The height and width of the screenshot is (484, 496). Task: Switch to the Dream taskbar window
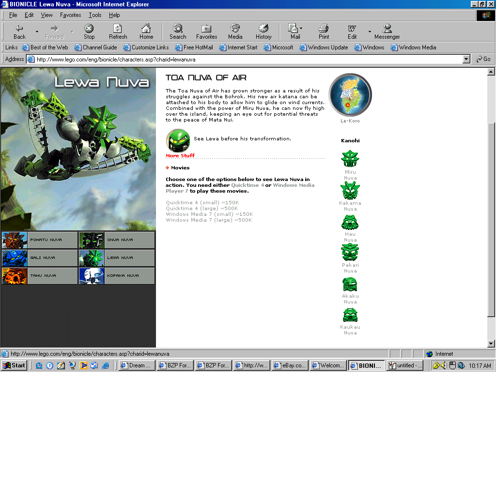137,365
